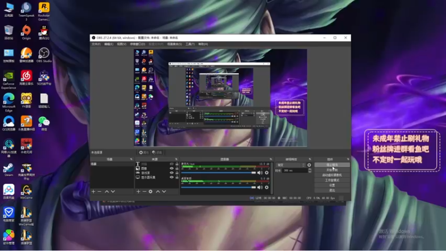Click the transition duration 300 ms field
446x251 pixels.
click(x=295, y=171)
